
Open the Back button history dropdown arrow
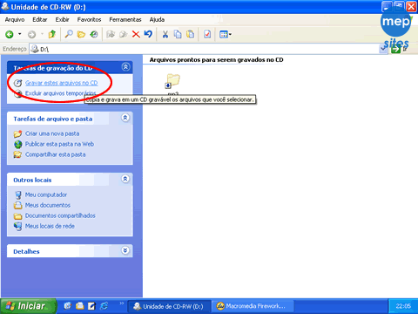pos(20,34)
